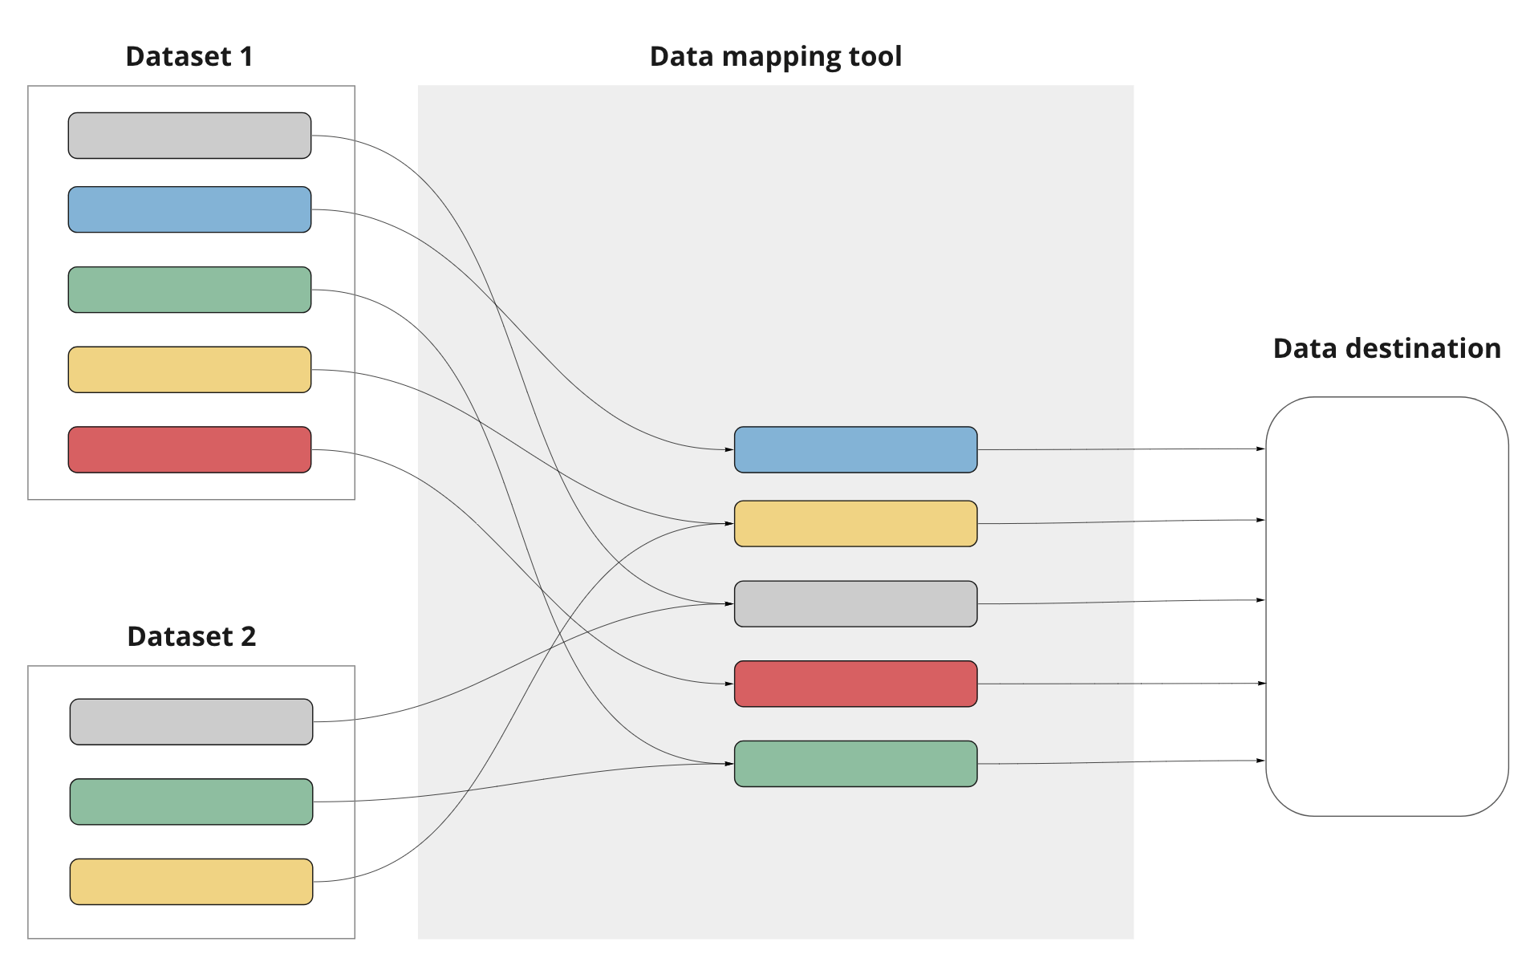Select the gray block in Dataset 1

189,135
